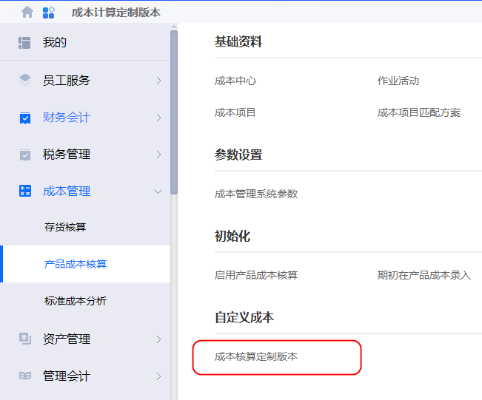Open 成本管理系统参数 settings link

click(x=256, y=194)
